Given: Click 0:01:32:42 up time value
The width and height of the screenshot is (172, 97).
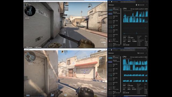Looking at the screenshot, I should pos(126,45).
